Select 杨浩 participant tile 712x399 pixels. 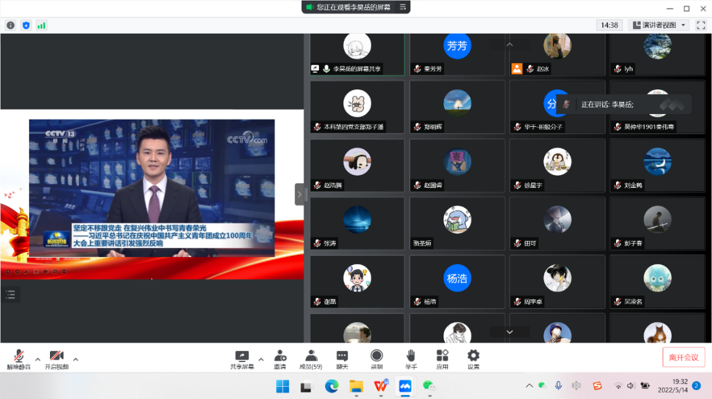coord(457,282)
